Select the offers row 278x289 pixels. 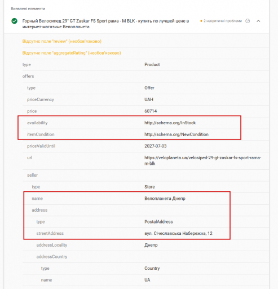tap(145, 76)
